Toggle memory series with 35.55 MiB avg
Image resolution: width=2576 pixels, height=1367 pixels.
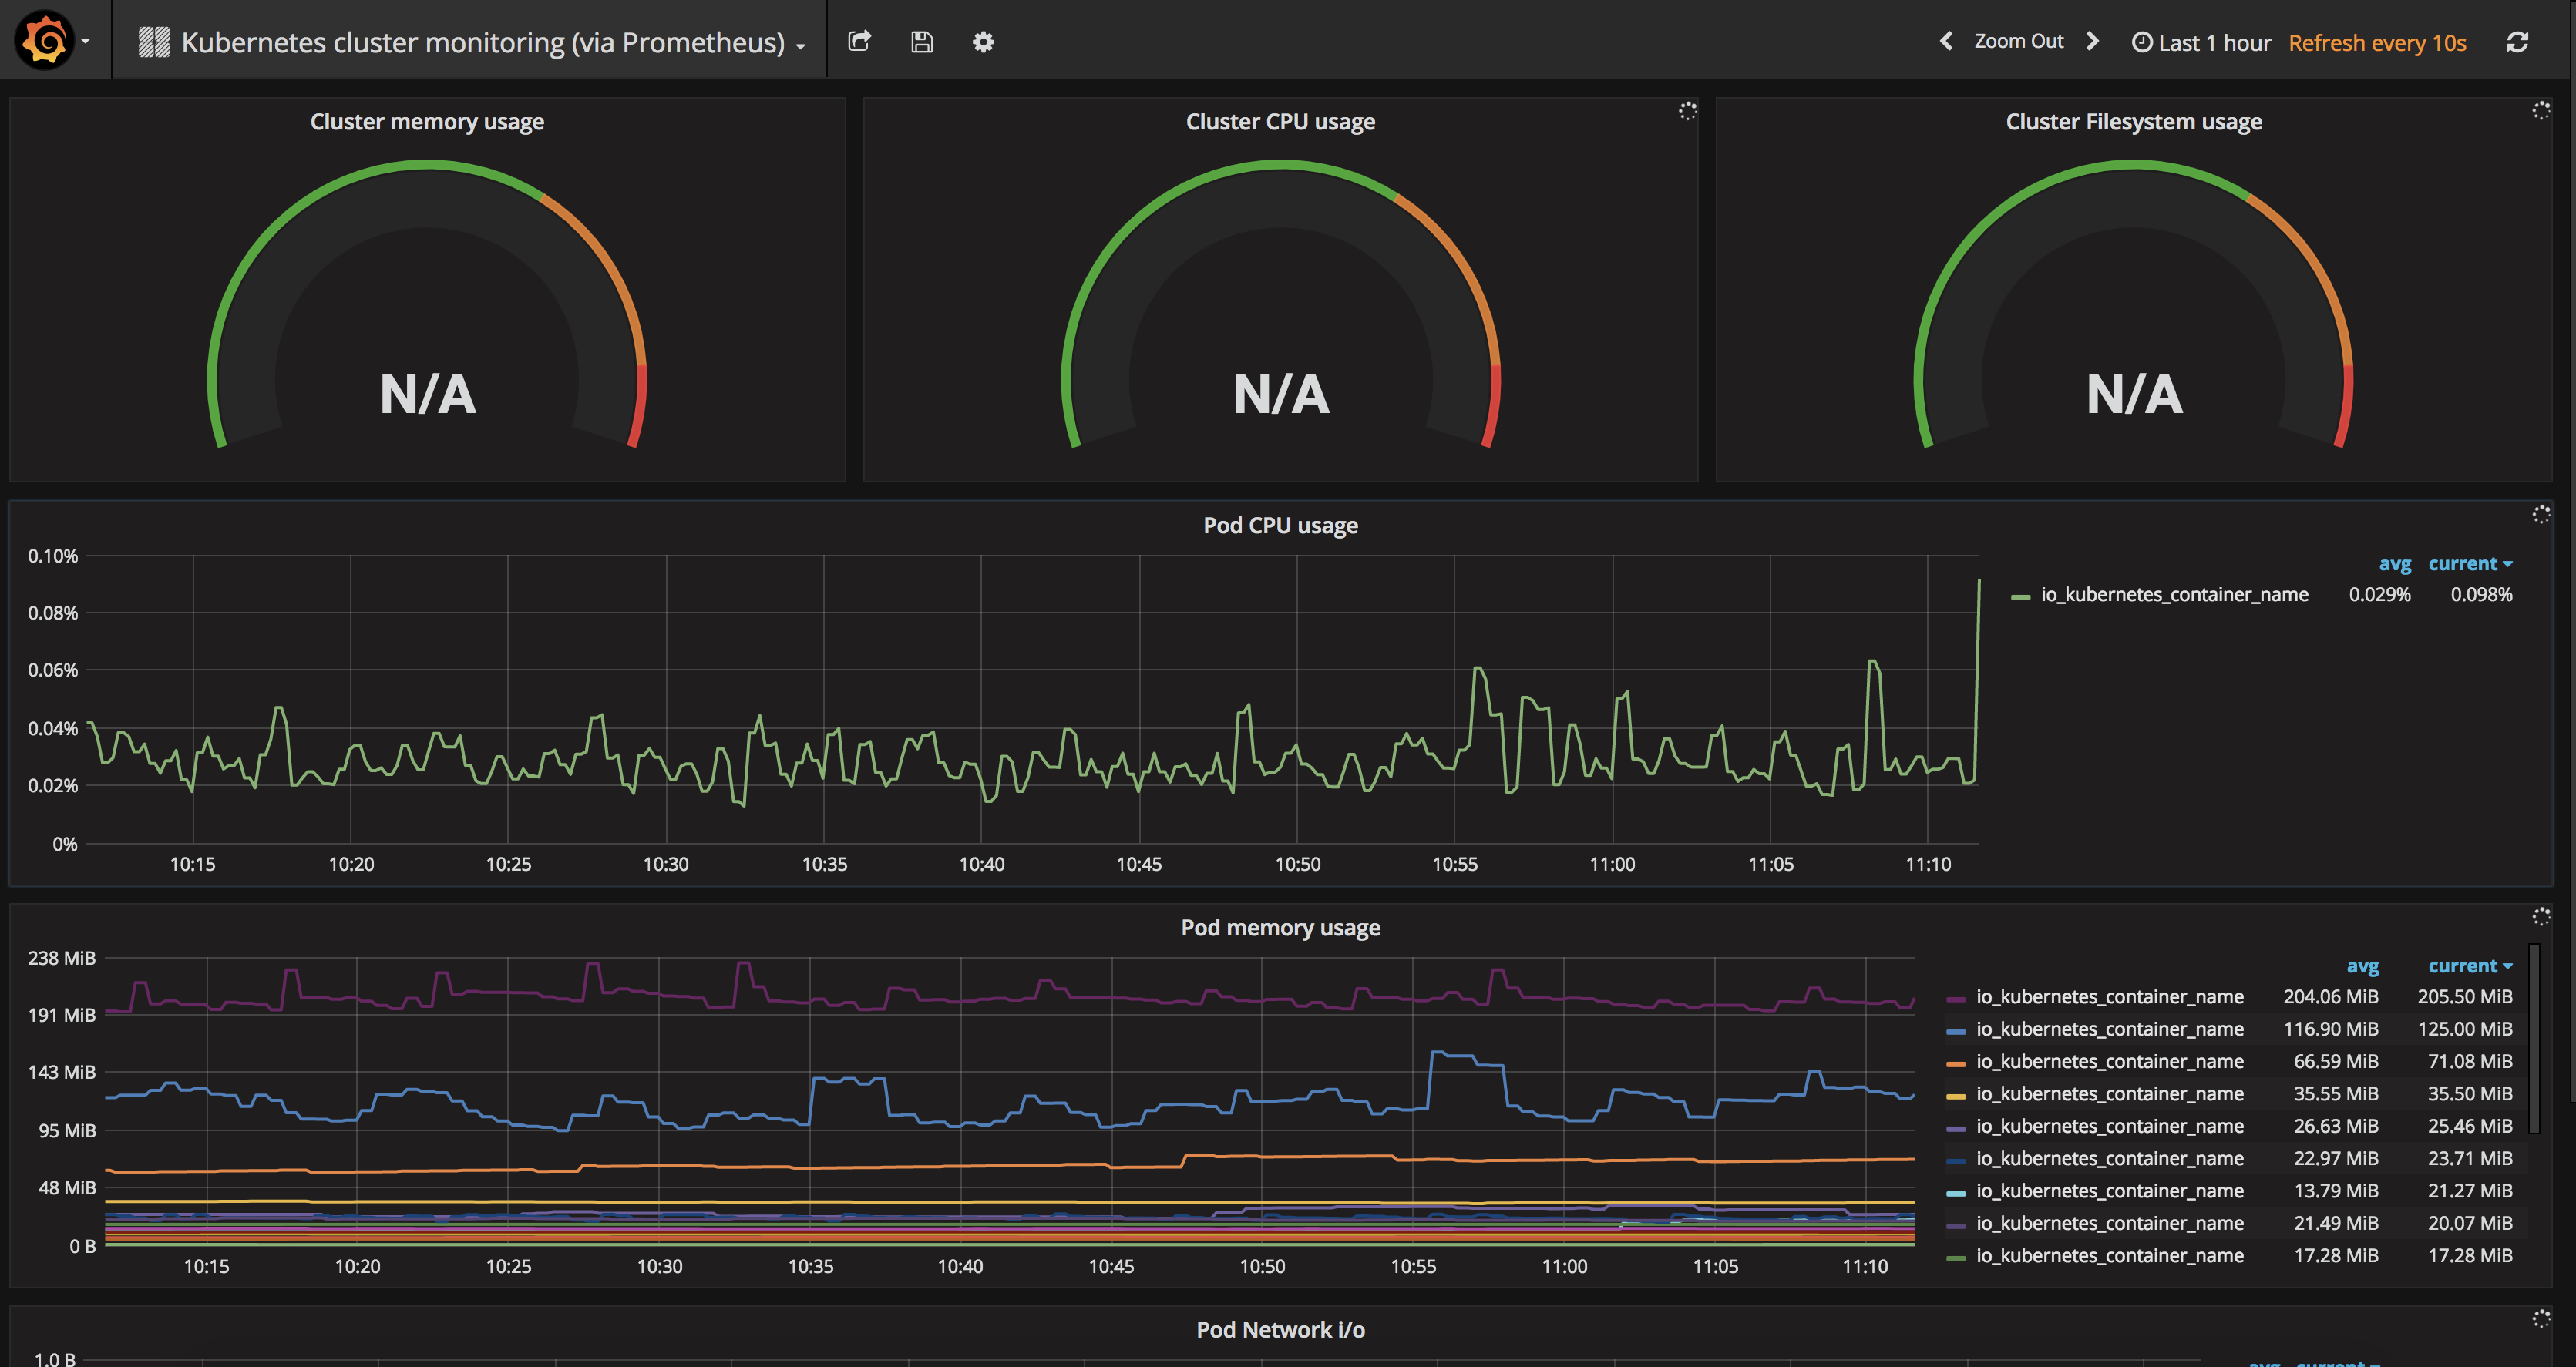(x=2109, y=1093)
